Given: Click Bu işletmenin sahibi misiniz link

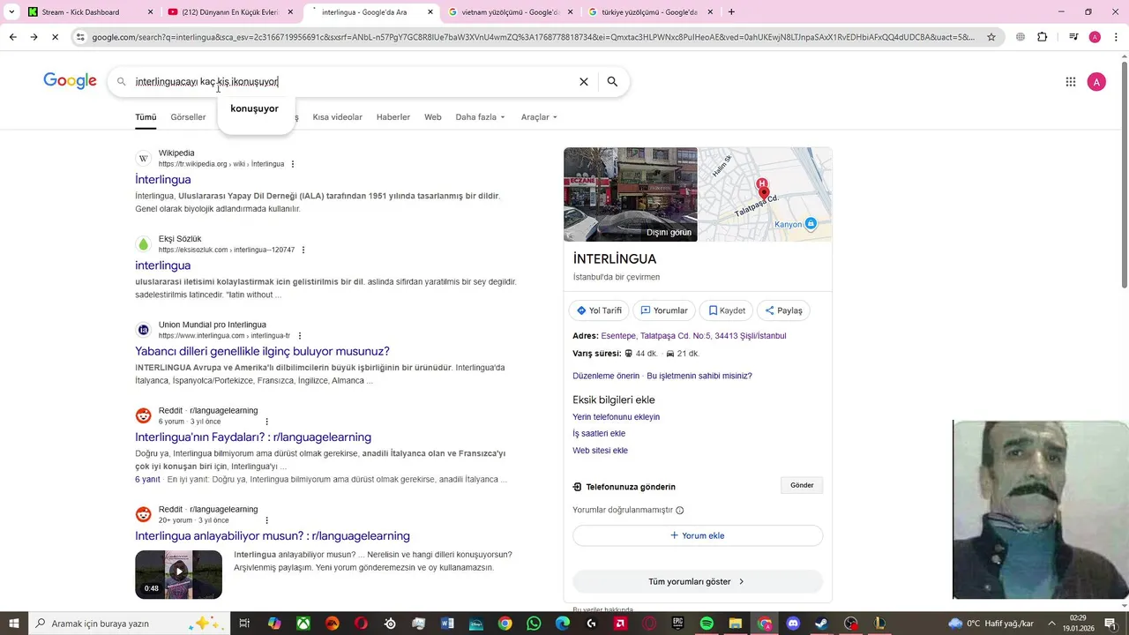Looking at the screenshot, I should click(699, 376).
